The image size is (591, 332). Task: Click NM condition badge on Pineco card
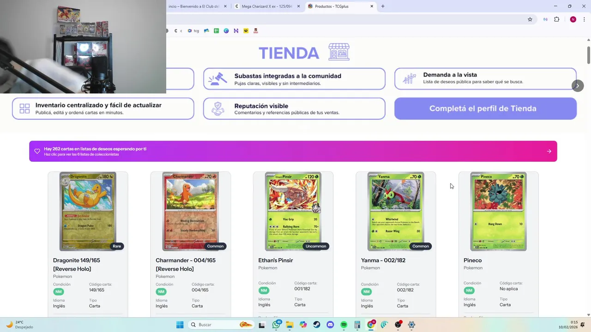pos(469,290)
